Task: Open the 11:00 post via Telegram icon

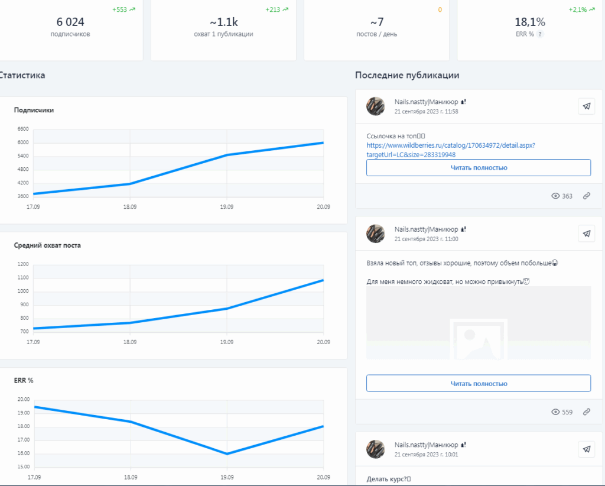Action: 586,234
